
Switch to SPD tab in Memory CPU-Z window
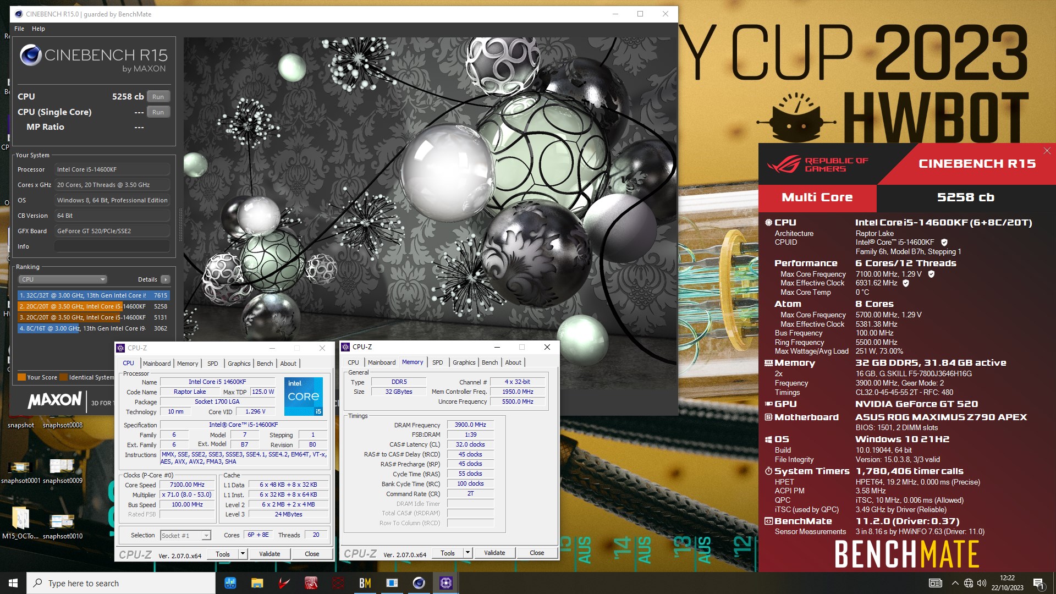[438, 362]
